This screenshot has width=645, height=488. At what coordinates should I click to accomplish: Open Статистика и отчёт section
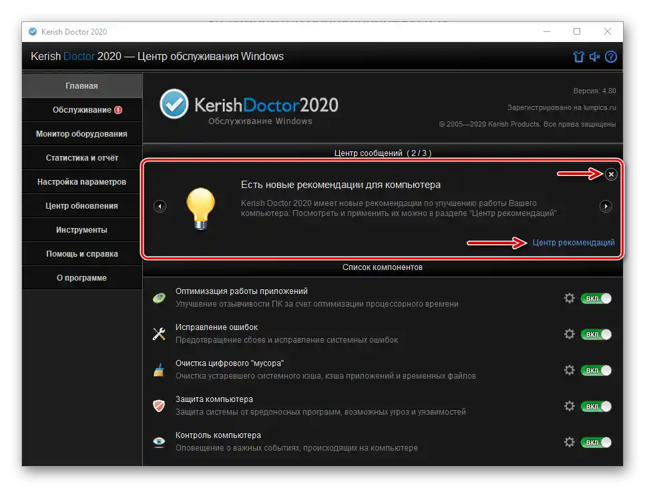click(82, 158)
